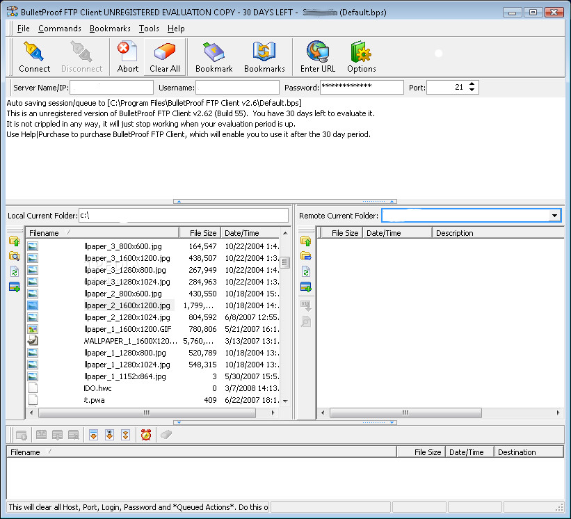Click local list scroll down arrow
The height and width of the screenshot is (519, 571).
point(285,401)
